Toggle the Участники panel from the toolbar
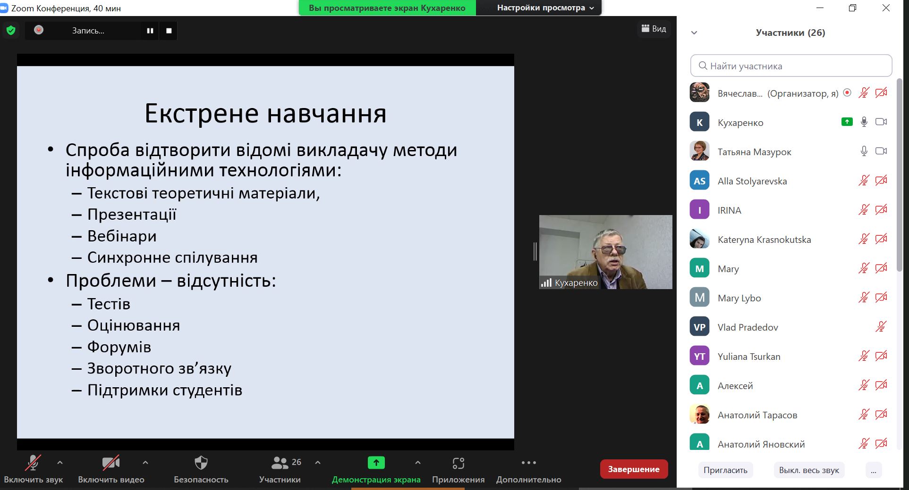 point(280,469)
